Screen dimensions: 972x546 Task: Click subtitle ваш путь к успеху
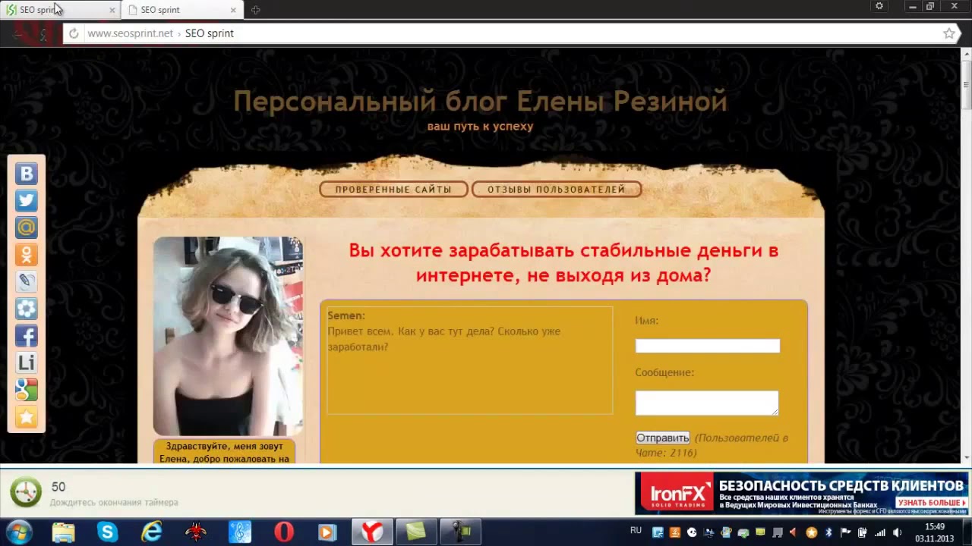[x=480, y=127]
